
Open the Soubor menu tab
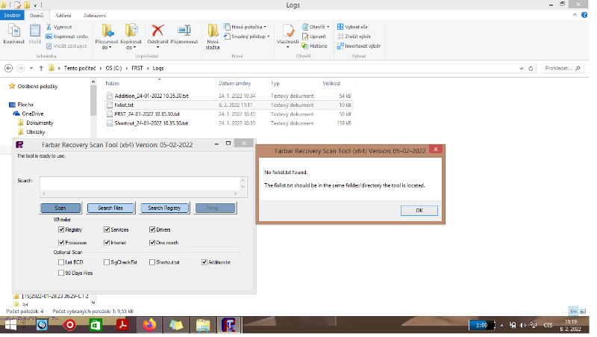tap(12, 15)
